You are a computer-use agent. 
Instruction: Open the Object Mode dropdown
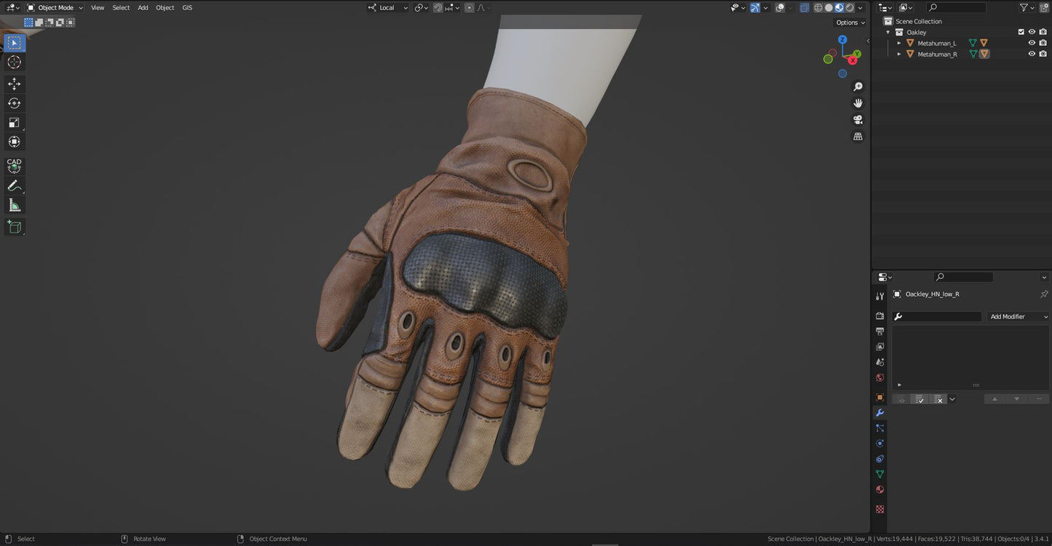56,7
